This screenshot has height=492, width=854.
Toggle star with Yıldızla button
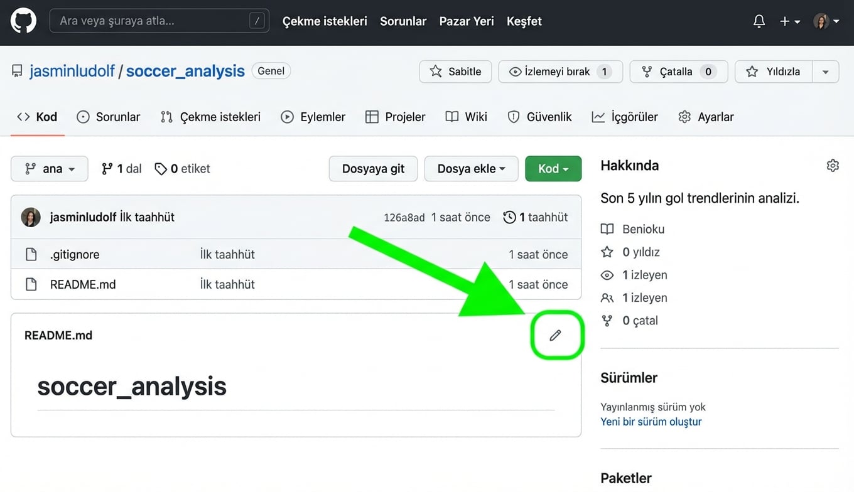coord(774,72)
